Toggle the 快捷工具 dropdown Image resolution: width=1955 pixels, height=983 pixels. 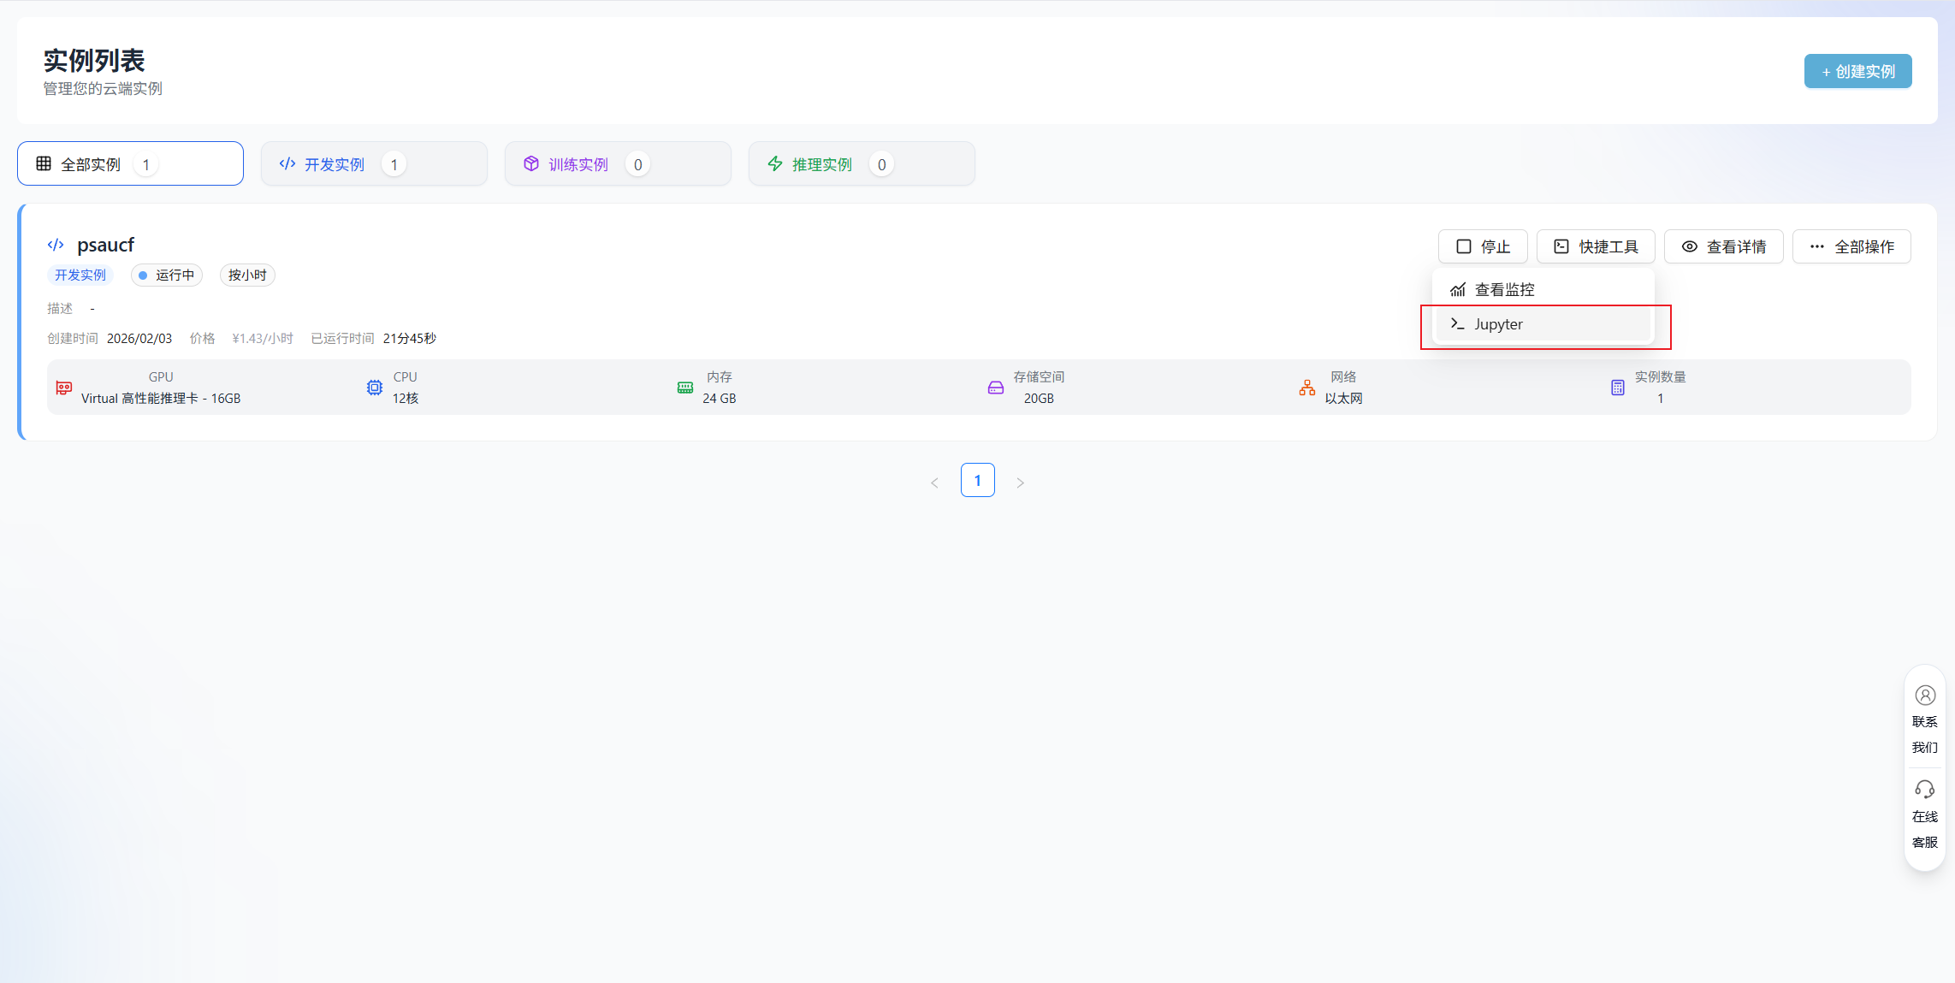pyautogui.click(x=1596, y=246)
